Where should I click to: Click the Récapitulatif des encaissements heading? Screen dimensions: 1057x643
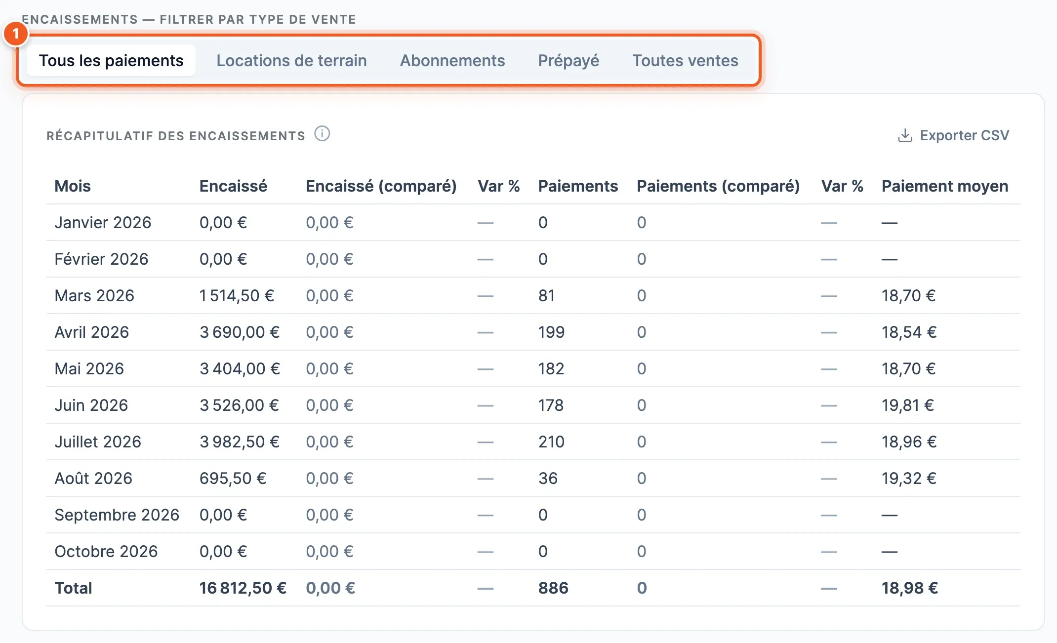coord(176,136)
